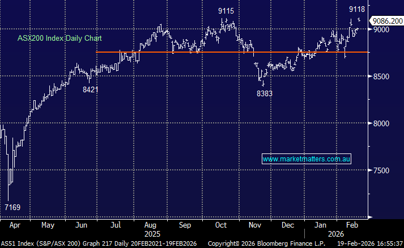Select the 9086.200 current price tag

(x=386, y=20)
